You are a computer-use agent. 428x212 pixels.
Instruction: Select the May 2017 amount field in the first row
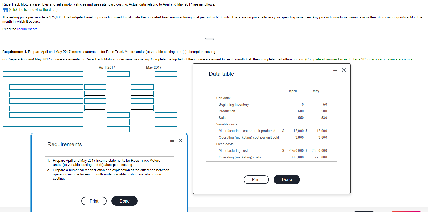(x=166, y=74)
